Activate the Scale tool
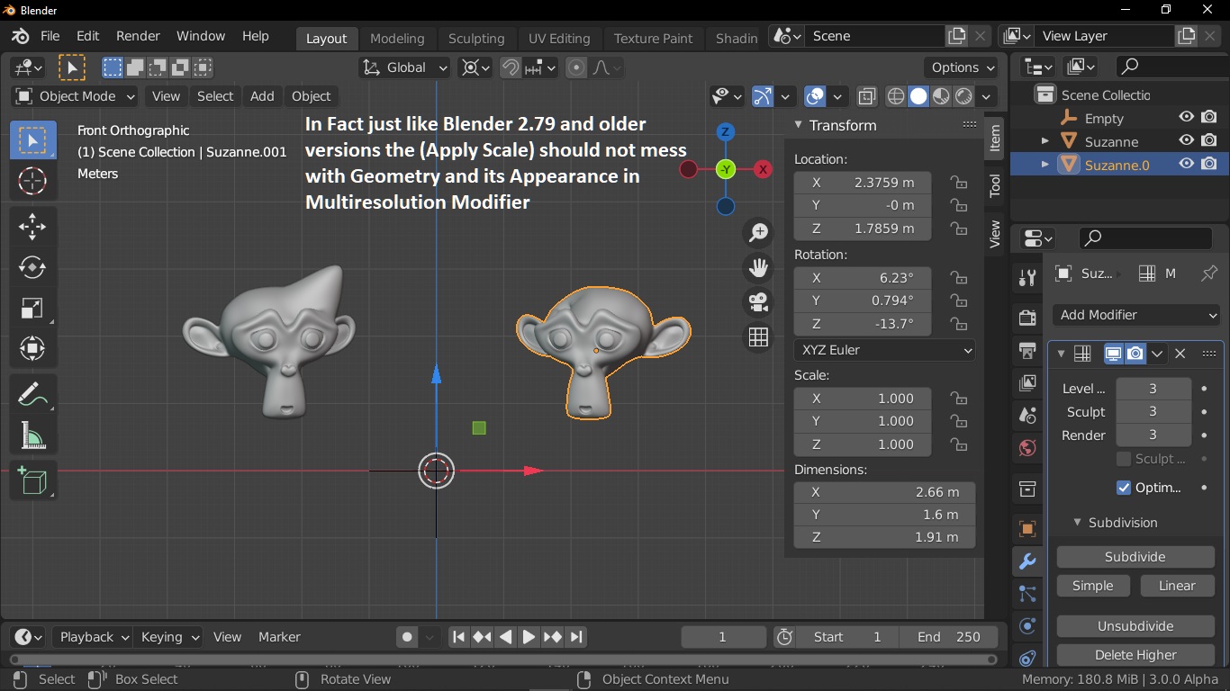This screenshot has width=1230, height=691. click(32, 308)
